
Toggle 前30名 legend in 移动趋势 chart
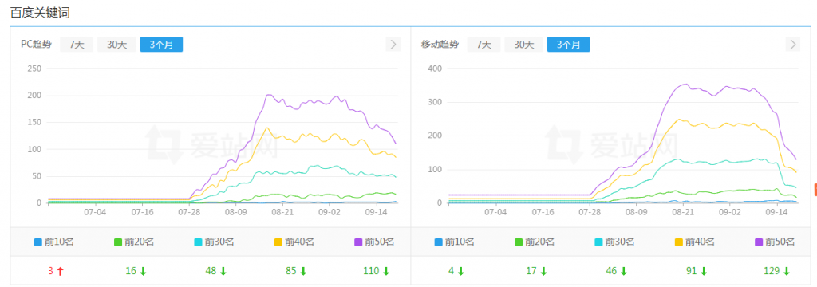click(x=615, y=242)
